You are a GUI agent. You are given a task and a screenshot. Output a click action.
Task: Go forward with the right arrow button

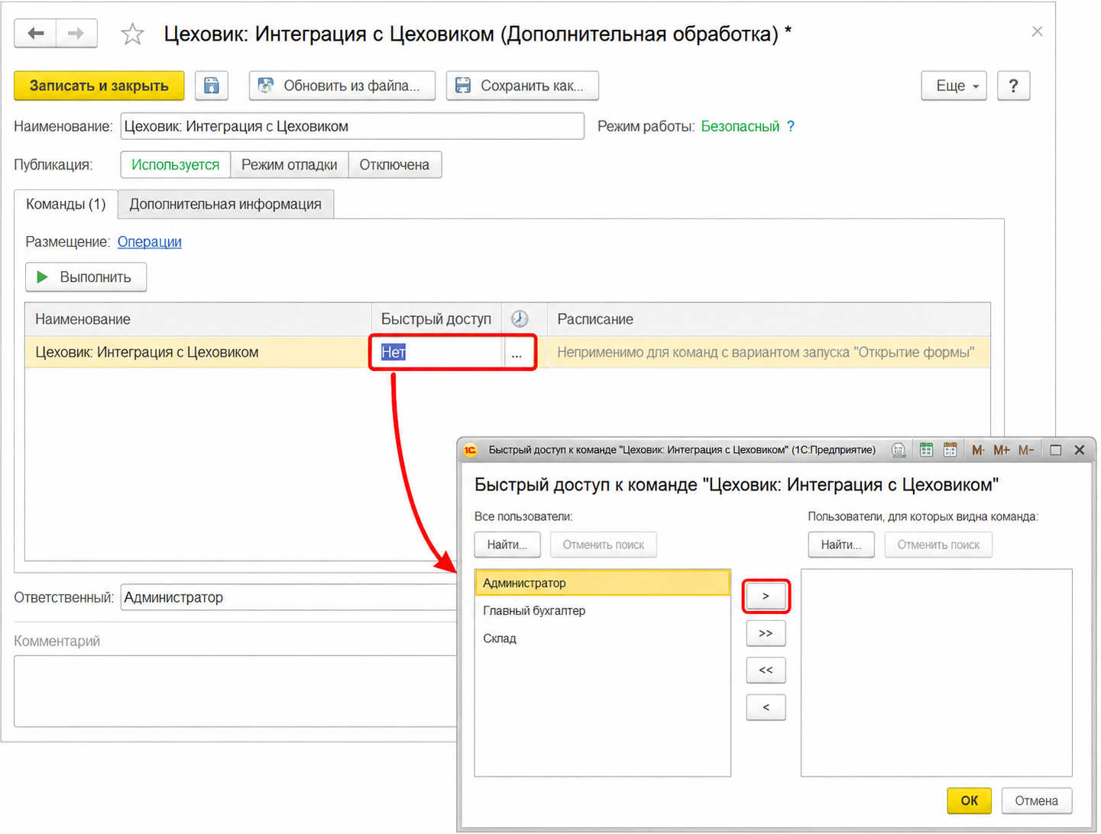coord(76,34)
